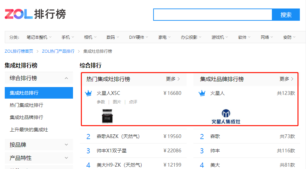Click the search input field
The width and height of the screenshot is (306, 169).
[213, 15]
